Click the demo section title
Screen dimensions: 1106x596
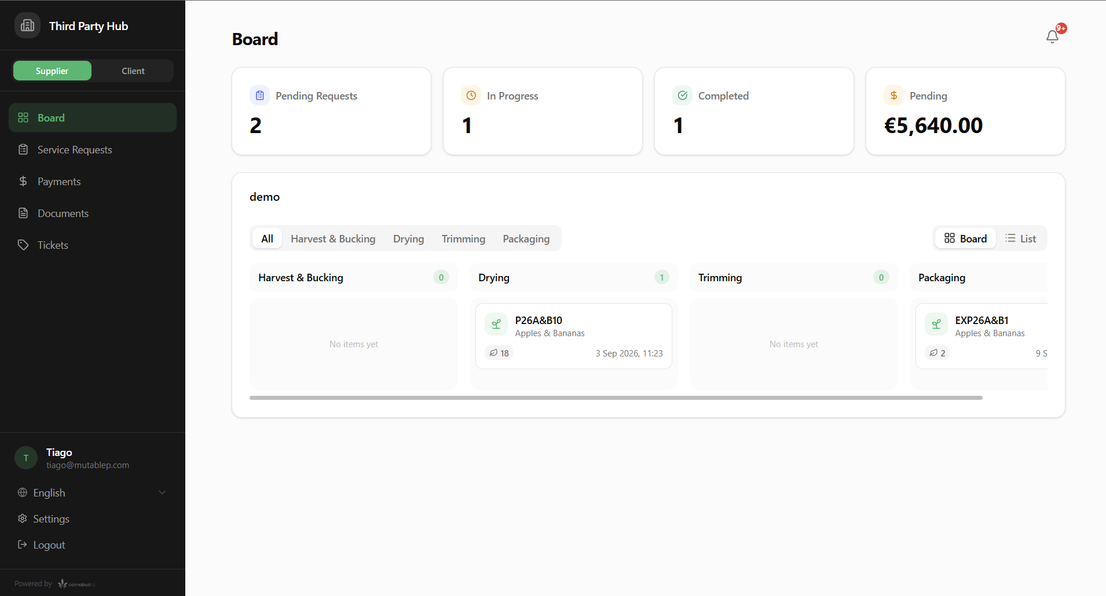point(265,197)
